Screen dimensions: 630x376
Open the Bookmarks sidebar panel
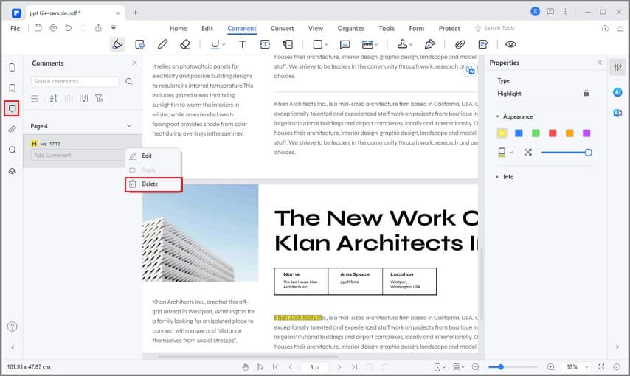coord(13,88)
